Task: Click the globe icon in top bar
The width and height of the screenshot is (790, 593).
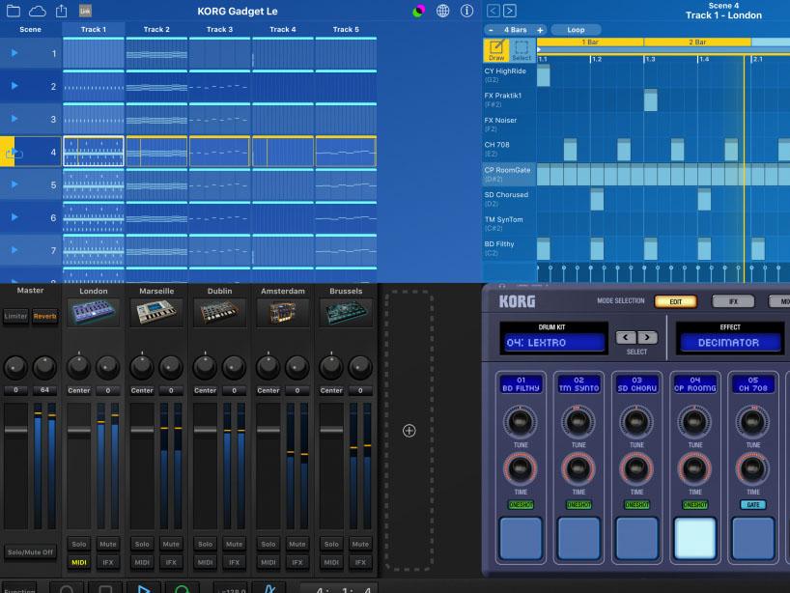Action: pyautogui.click(x=443, y=11)
